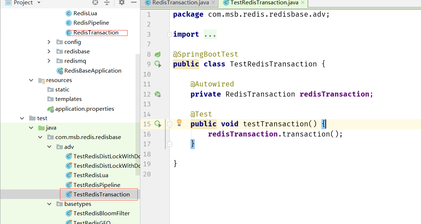This screenshot has width=421, height=224.
Task: Hide the Project panel with minimize icon
Action: pyautogui.click(x=133, y=3)
